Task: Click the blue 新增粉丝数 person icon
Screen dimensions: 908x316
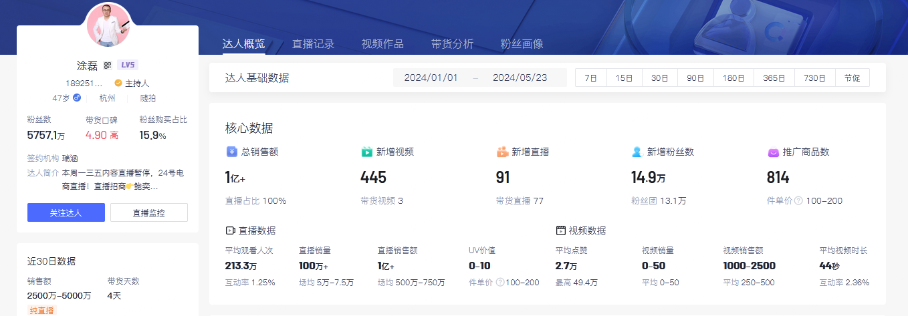Action: [637, 152]
